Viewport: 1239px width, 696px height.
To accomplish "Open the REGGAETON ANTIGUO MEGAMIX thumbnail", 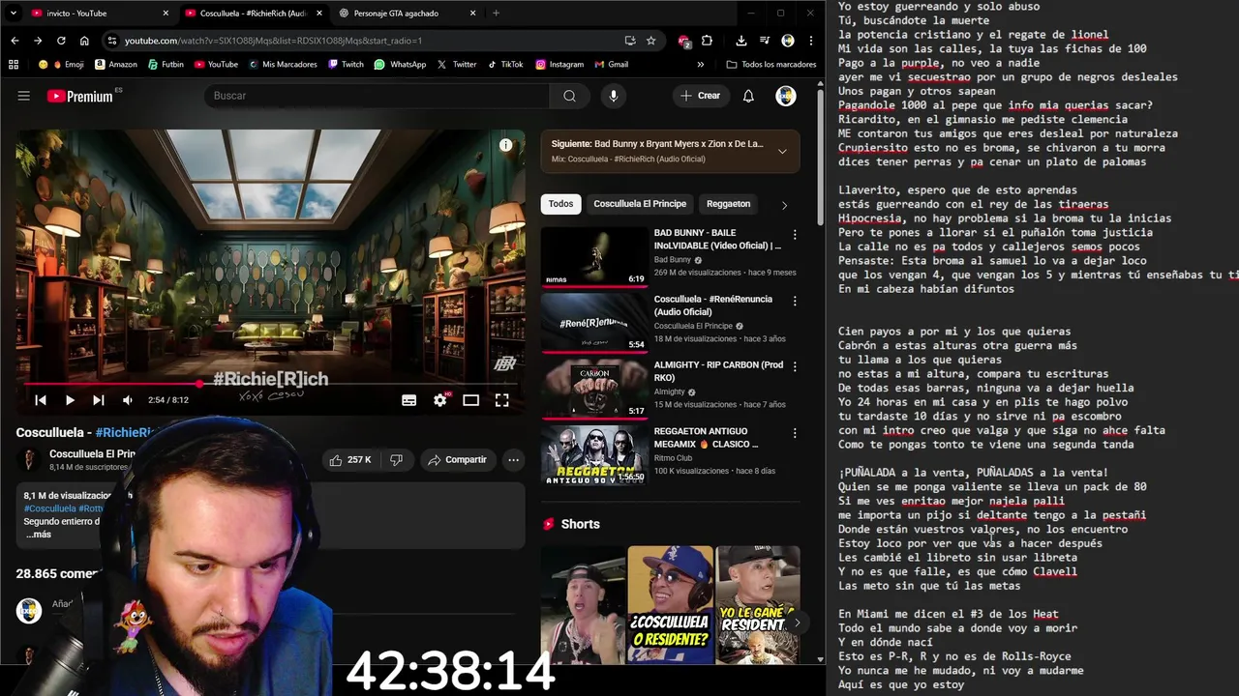I will [594, 454].
